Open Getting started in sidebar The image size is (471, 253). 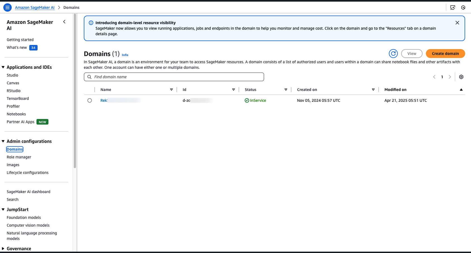coord(20,40)
